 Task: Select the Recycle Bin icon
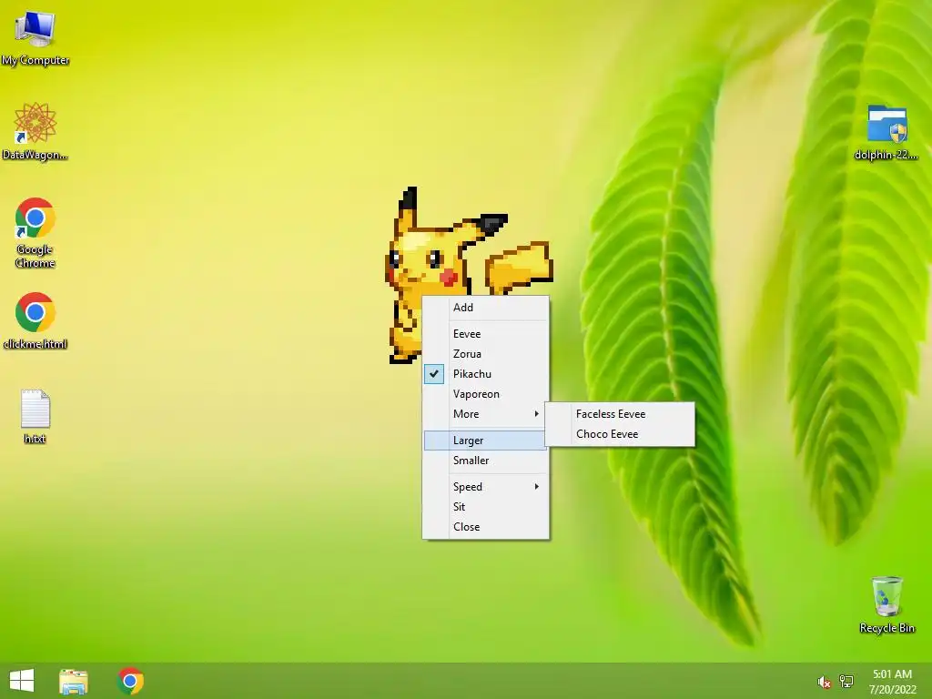tap(886, 604)
